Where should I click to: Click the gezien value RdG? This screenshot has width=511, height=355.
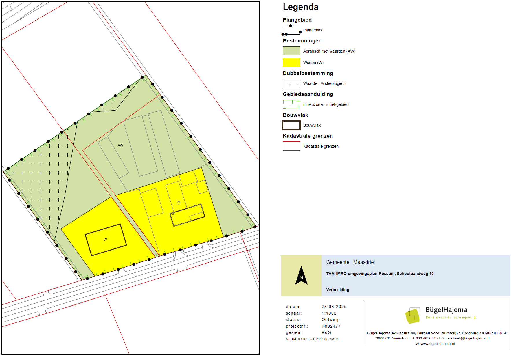pos(326,332)
